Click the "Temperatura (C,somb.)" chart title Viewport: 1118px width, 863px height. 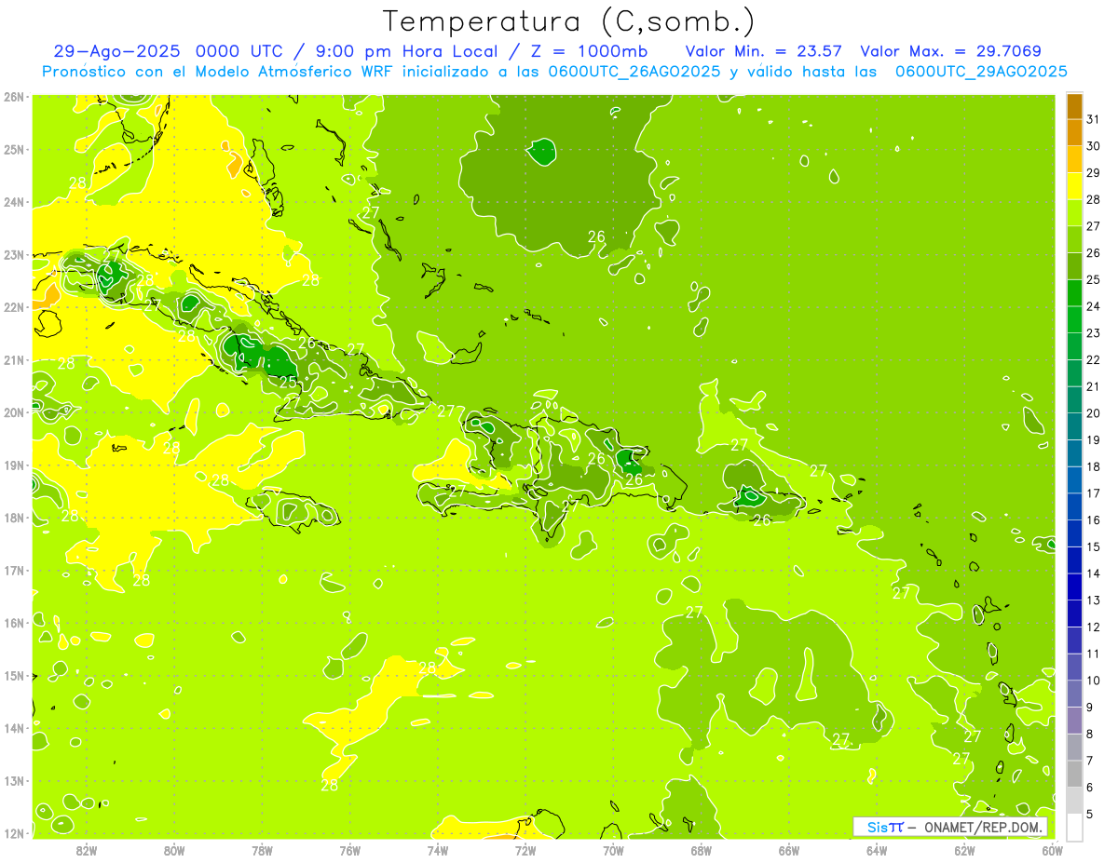point(568,21)
